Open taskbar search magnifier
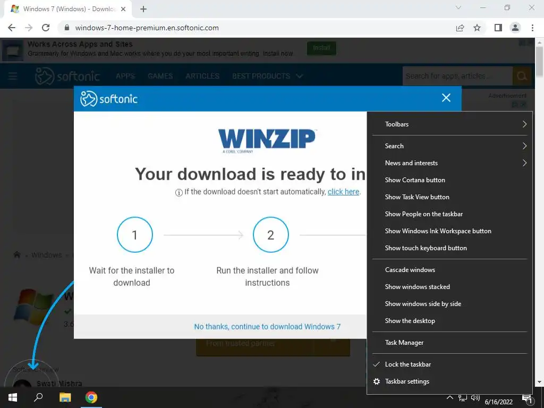Viewport: 544px width, 408px height. (38, 397)
